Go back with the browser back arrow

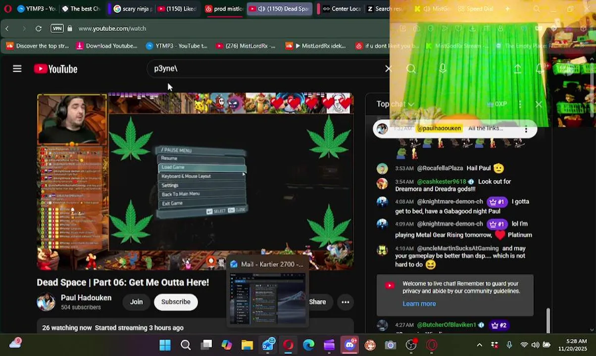point(7,29)
